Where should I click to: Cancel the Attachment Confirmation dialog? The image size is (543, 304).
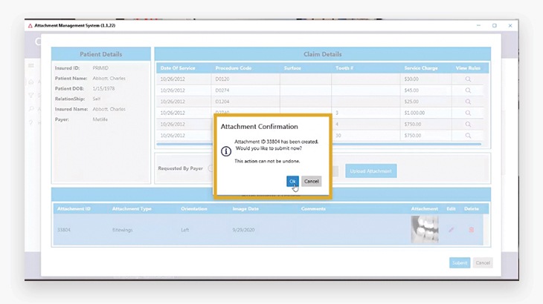pyautogui.click(x=312, y=181)
